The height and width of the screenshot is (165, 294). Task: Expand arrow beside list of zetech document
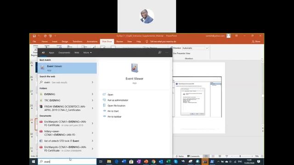click(x=92, y=141)
